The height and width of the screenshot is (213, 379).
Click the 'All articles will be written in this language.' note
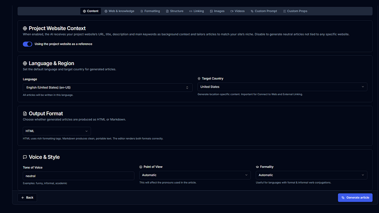48,95
